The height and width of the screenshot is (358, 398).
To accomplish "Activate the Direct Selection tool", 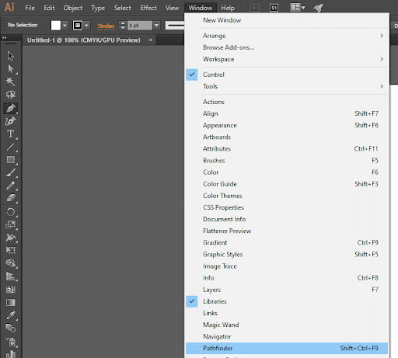I will tap(11, 69).
